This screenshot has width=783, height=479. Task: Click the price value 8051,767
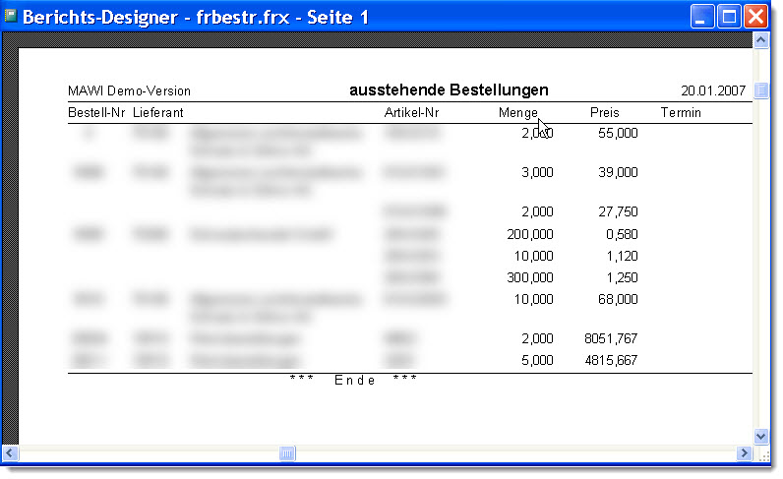[x=611, y=337]
